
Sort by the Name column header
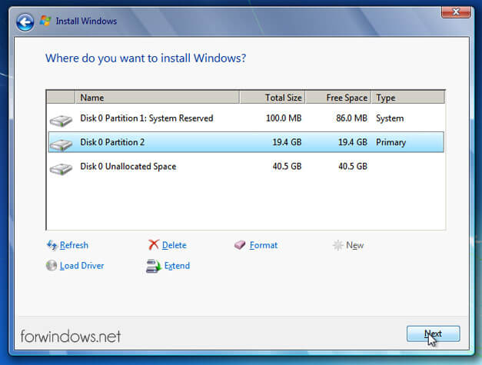(x=158, y=98)
